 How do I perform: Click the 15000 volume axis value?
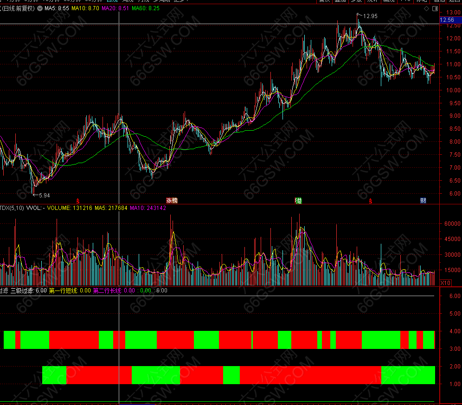452,270
